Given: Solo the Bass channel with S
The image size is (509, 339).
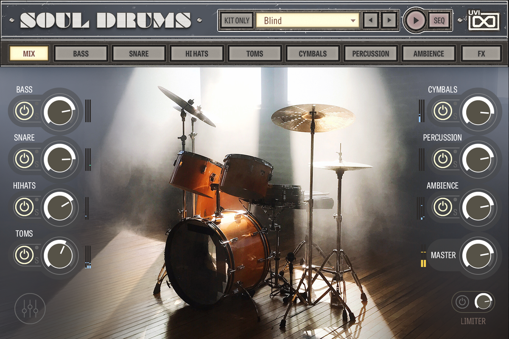Looking at the screenshot, I should (37, 116).
